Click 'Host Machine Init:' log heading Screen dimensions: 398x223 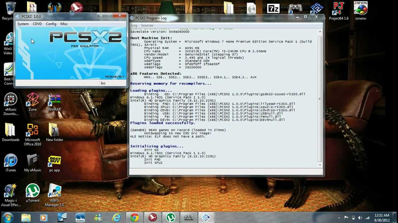(x=151, y=38)
